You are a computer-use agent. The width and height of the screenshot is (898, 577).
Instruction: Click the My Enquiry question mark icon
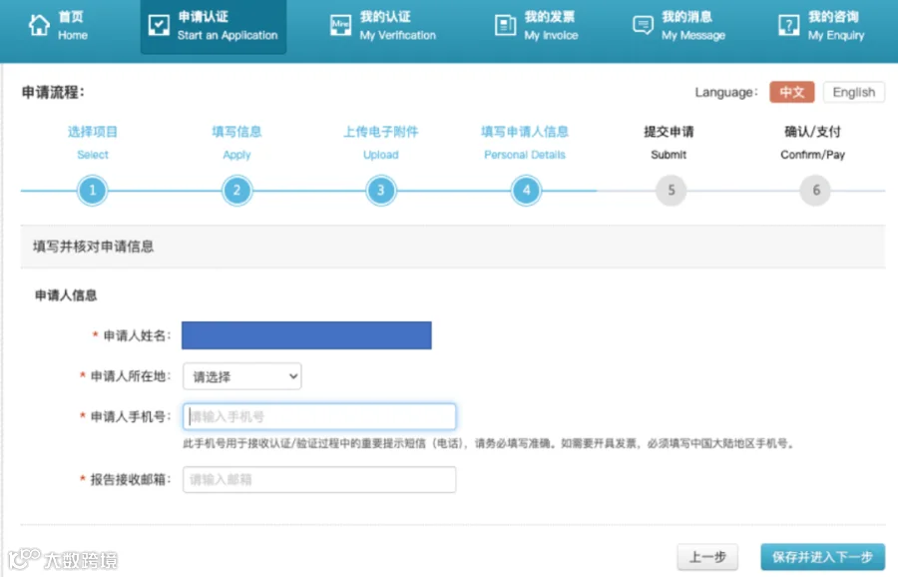coord(788,26)
